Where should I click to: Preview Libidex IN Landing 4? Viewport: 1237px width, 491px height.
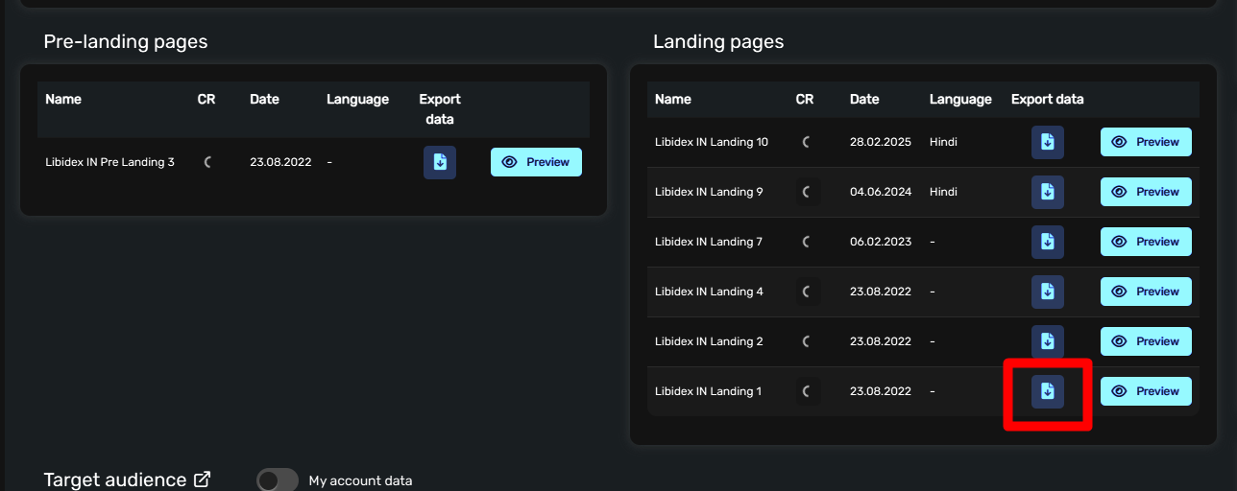[x=1146, y=292]
